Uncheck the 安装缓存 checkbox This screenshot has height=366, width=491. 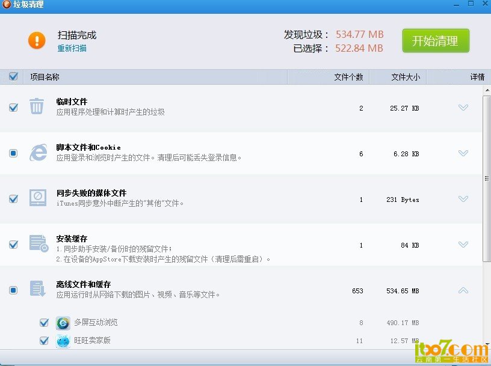[13, 245]
